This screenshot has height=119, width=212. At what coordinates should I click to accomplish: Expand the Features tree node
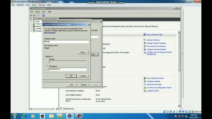click(x=31, y=24)
